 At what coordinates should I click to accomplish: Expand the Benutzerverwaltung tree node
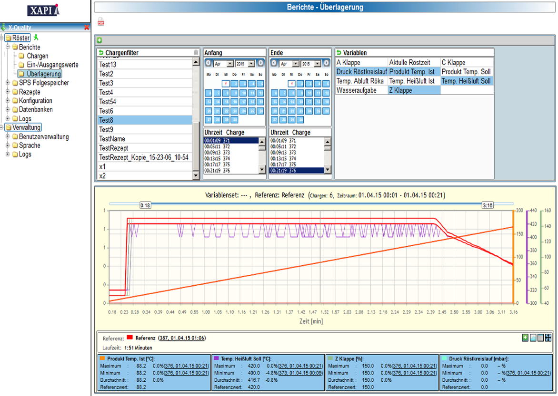point(8,136)
